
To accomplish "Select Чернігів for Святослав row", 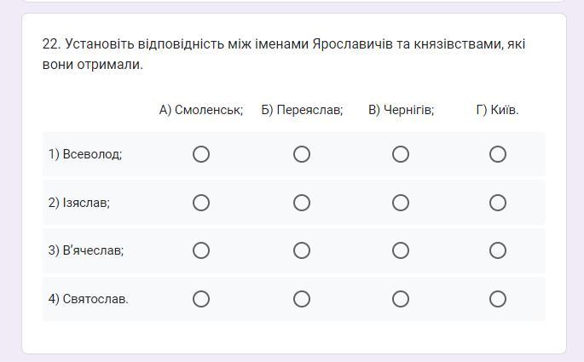I will 401,299.
